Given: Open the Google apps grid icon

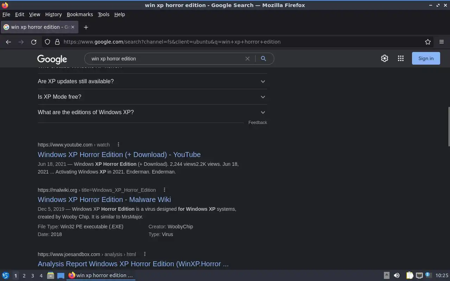Looking at the screenshot, I should pyautogui.click(x=401, y=58).
